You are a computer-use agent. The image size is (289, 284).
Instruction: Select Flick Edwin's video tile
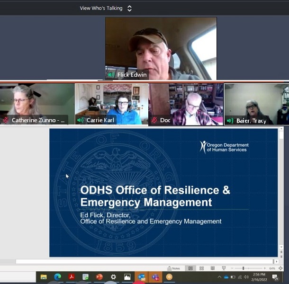coord(161,49)
